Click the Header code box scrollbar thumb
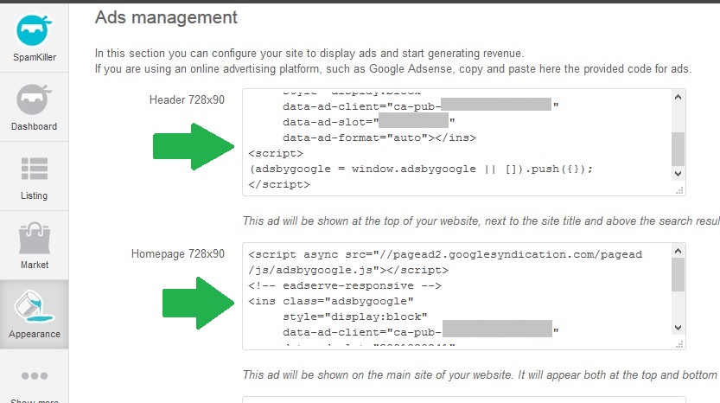 pos(679,148)
